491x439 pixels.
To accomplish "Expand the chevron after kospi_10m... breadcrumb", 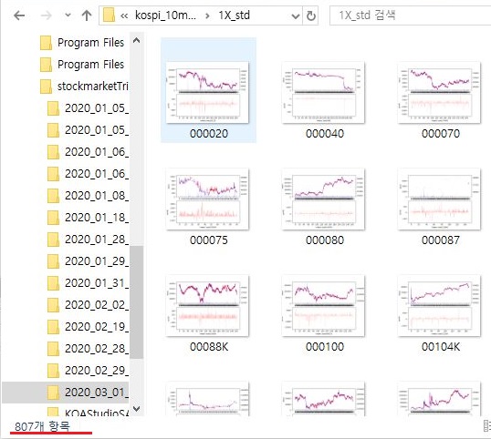I will point(207,15).
